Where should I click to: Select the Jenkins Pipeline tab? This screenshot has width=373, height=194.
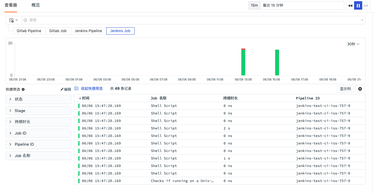pyautogui.click(x=89, y=31)
